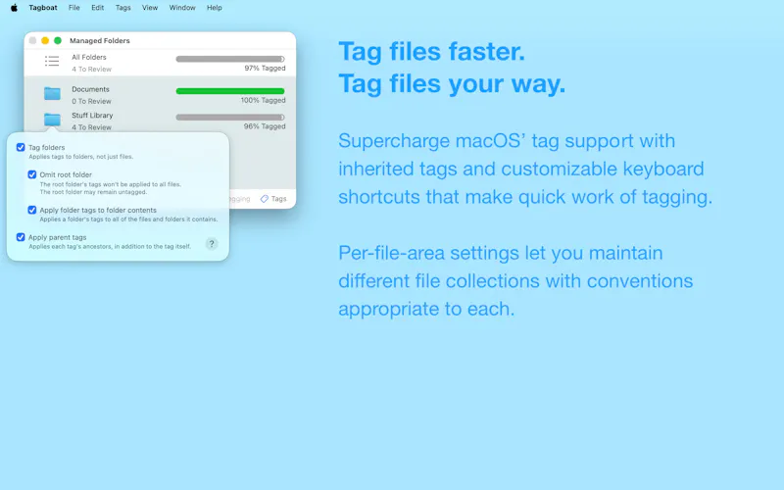Click '4 To Review' under All Folders
784x490 pixels.
(91, 69)
